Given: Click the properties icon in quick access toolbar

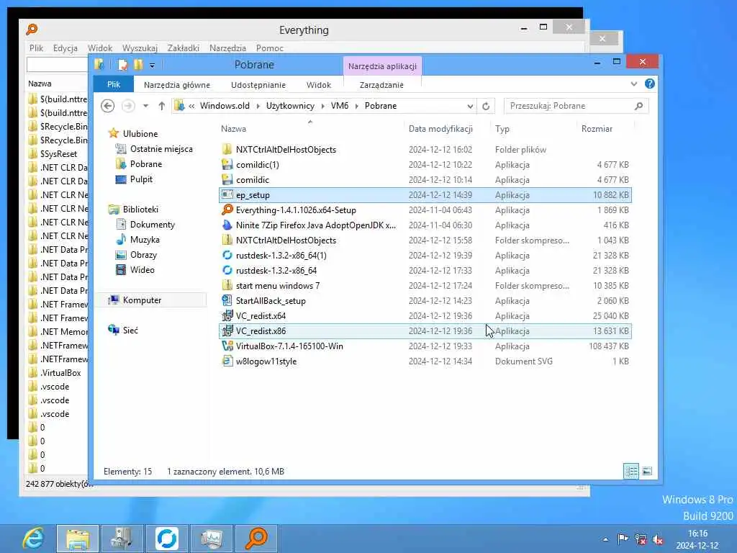Looking at the screenshot, I should tap(122, 64).
